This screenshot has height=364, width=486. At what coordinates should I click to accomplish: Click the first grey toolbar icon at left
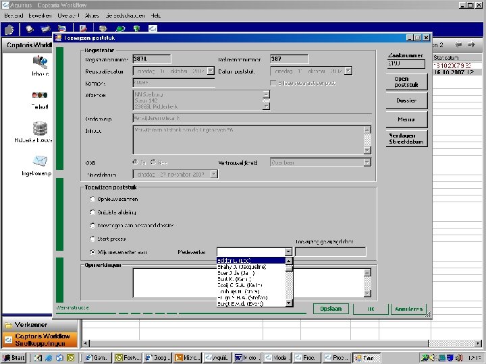[9, 30]
